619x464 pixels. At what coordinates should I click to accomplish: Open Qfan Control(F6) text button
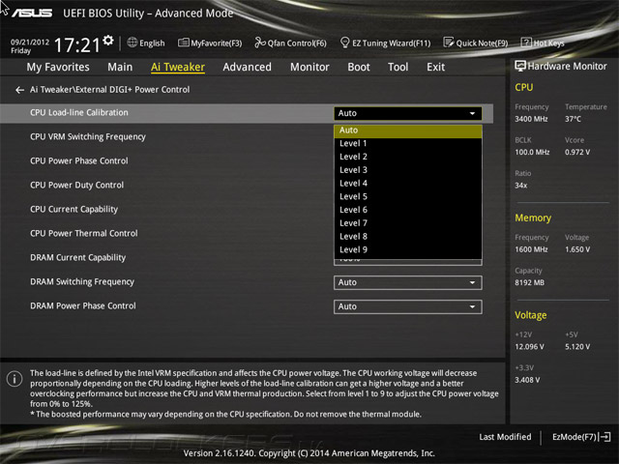tap(297, 43)
